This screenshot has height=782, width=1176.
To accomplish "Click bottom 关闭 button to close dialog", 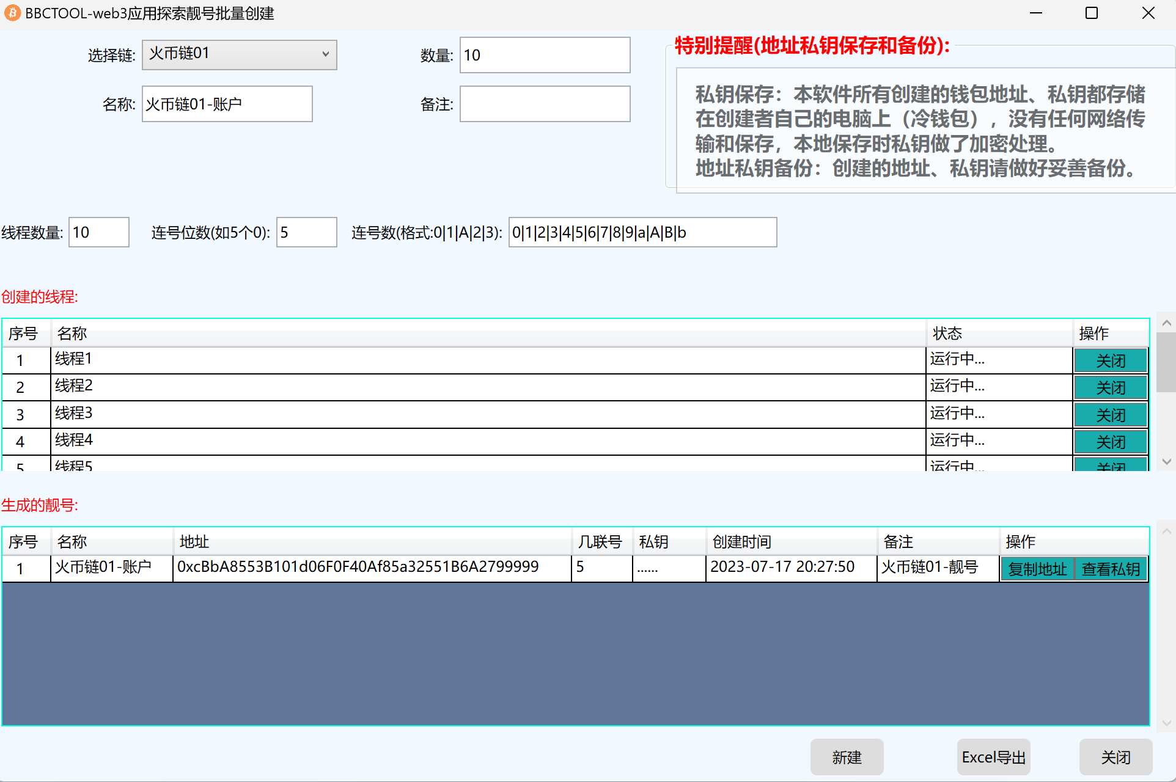I will pyautogui.click(x=1115, y=757).
